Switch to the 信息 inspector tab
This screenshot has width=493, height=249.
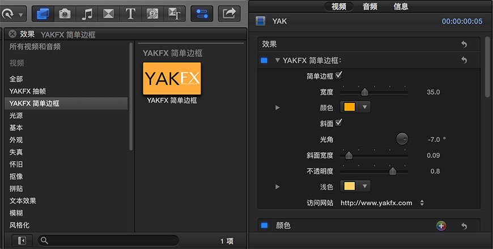click(401, 6)
